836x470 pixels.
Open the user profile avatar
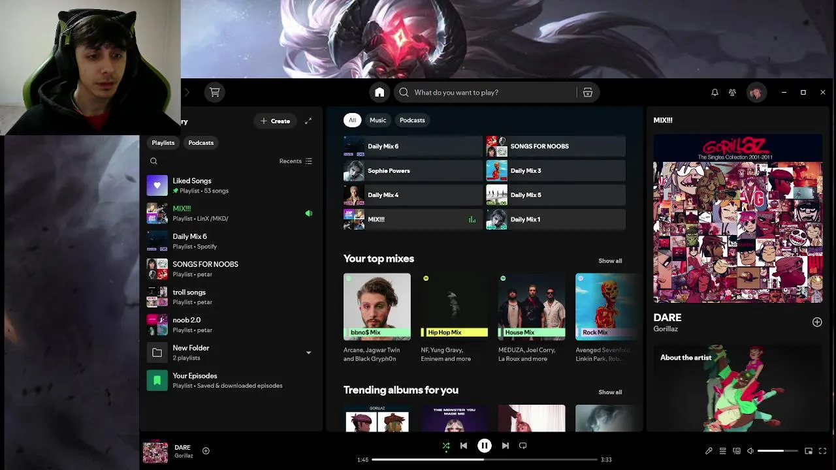pyautogui.click(x=756, y=92)
